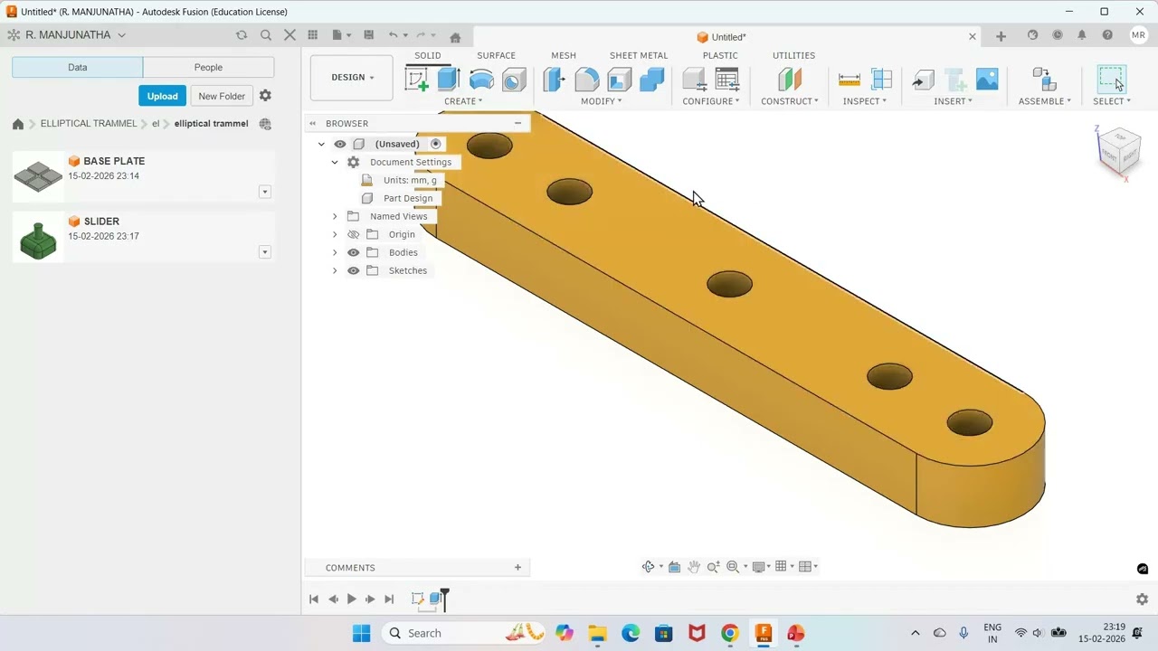
Task: Collapse the Unsaved root node
Action: tap(321, 144)
